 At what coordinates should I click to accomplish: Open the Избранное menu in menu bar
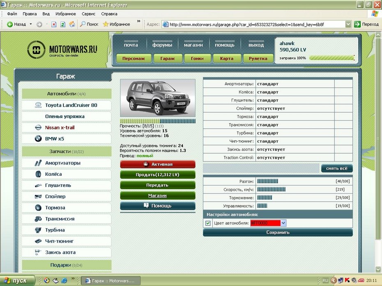(x=65, y=14)
